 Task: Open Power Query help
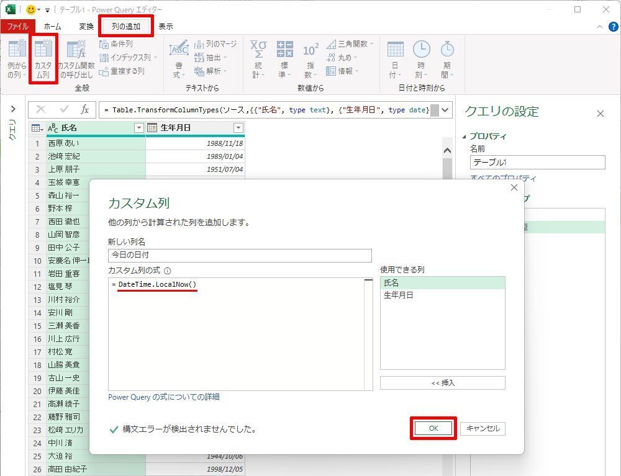click(x=613, y=27)
